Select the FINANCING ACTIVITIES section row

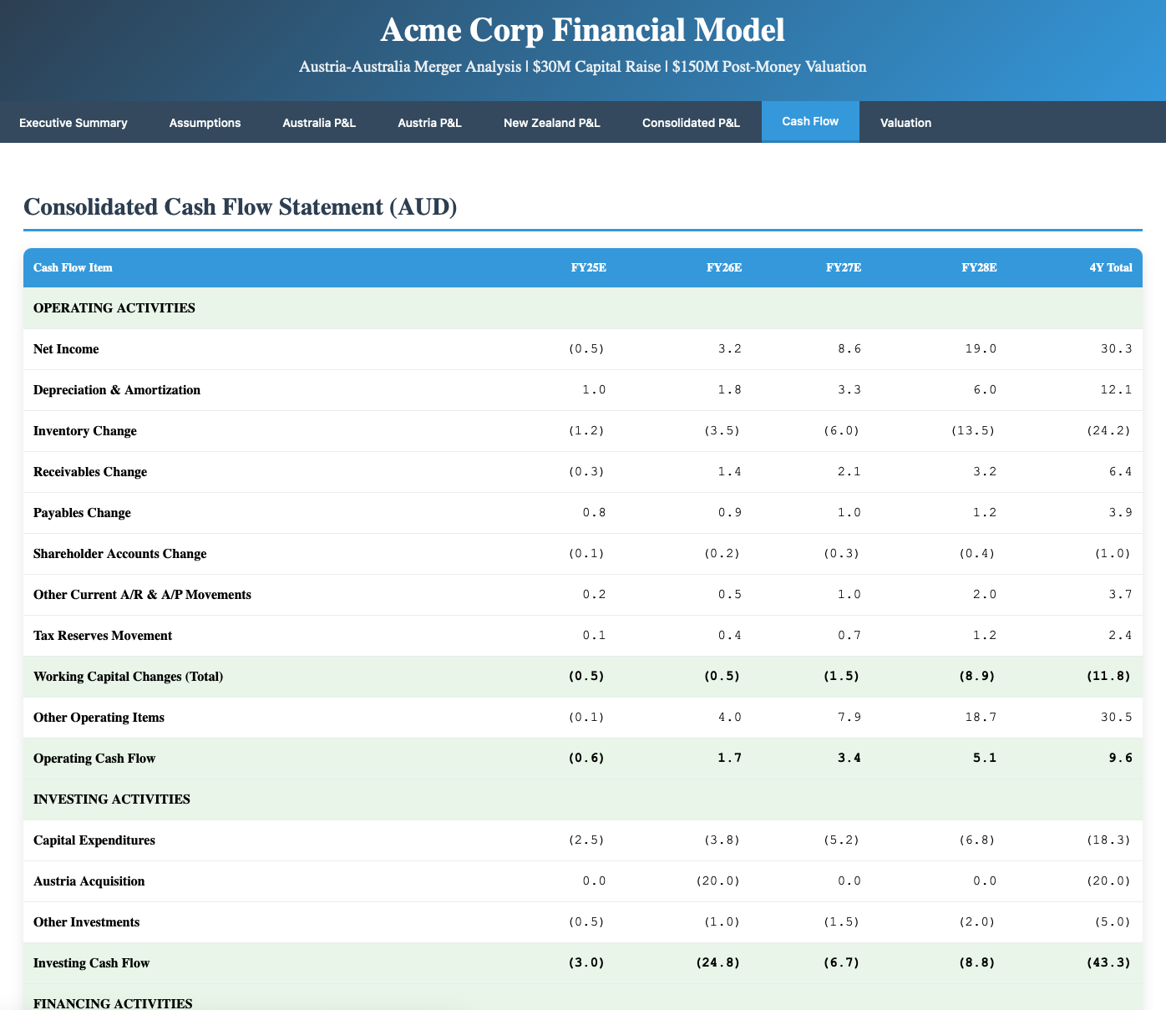[113, 1002]
